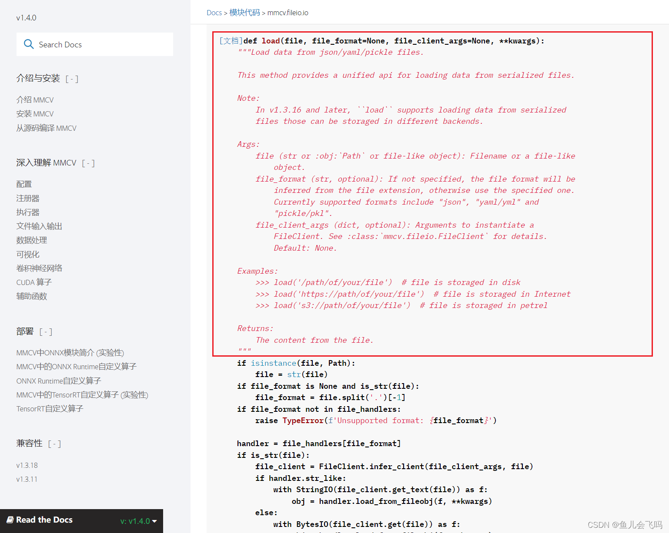Collapse the 部署 section
Image resolution: width=669 pixels, height=533 pixels.
pyautogui.click(x=46, y=331)
